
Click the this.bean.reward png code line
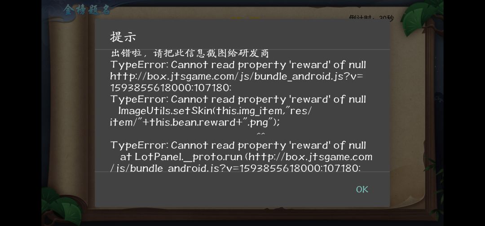click(195, 122)
